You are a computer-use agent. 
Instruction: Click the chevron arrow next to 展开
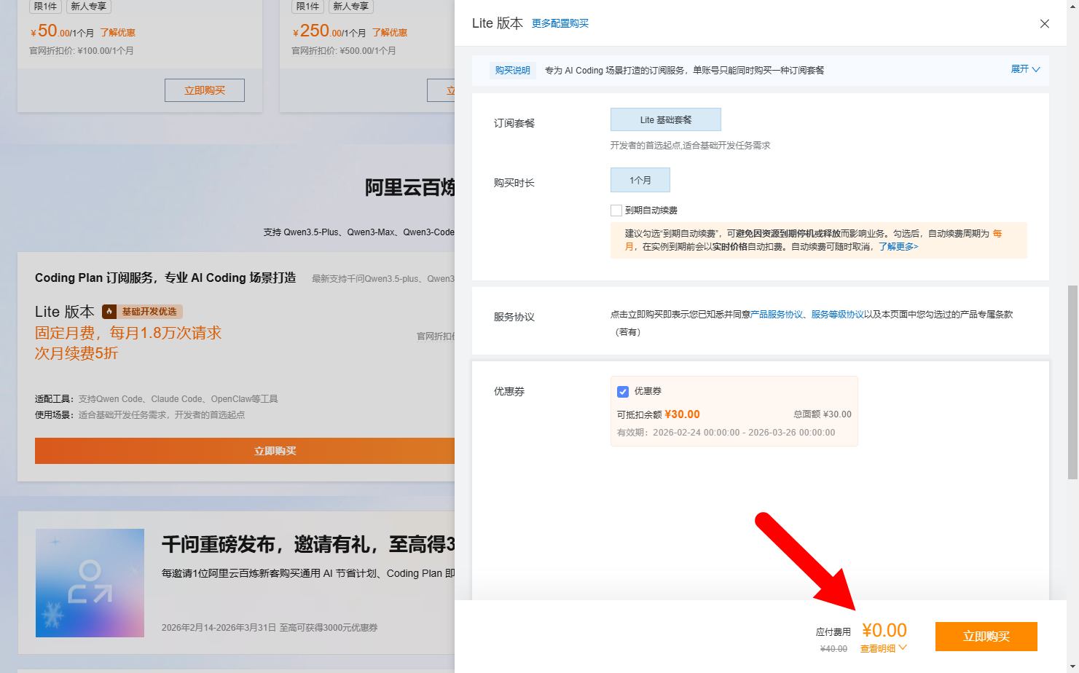click(x=1036, y=70)
